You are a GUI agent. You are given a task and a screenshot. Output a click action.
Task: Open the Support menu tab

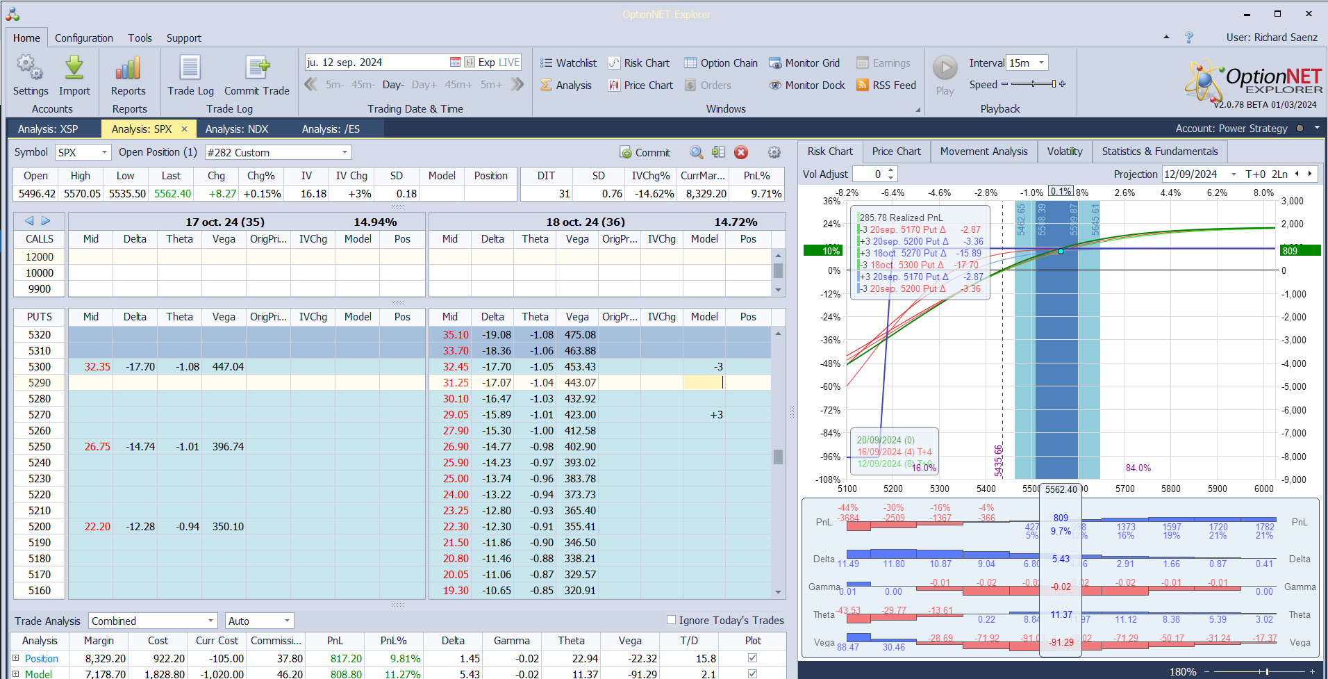click(x=184, y=38)
